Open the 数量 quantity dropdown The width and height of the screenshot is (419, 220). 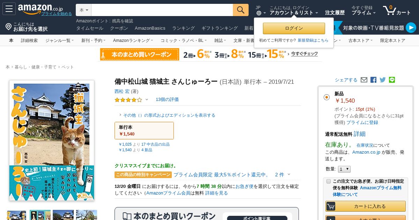tap(344, 169)
